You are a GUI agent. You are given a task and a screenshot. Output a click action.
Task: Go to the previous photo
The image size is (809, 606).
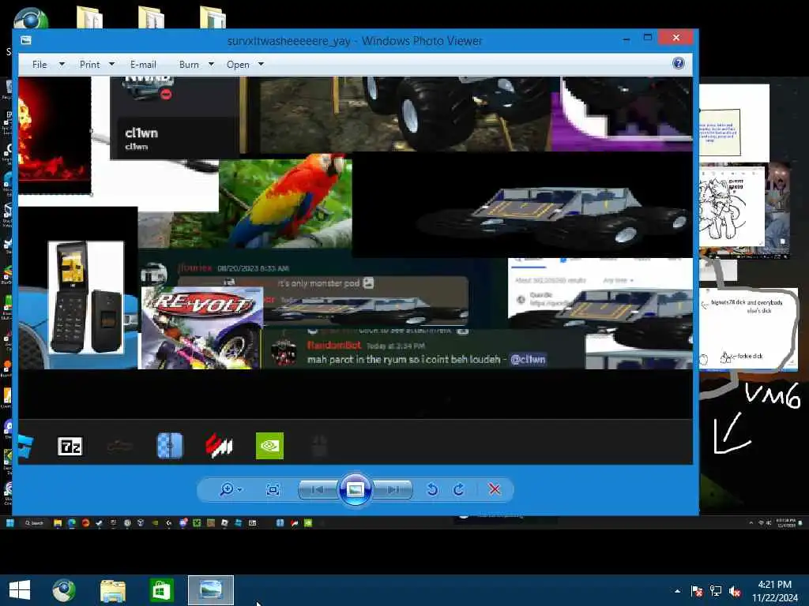point(317,489)
